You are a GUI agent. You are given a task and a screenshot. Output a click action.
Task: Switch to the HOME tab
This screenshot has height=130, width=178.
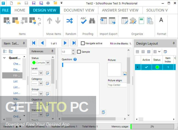[x=20, y=10]
